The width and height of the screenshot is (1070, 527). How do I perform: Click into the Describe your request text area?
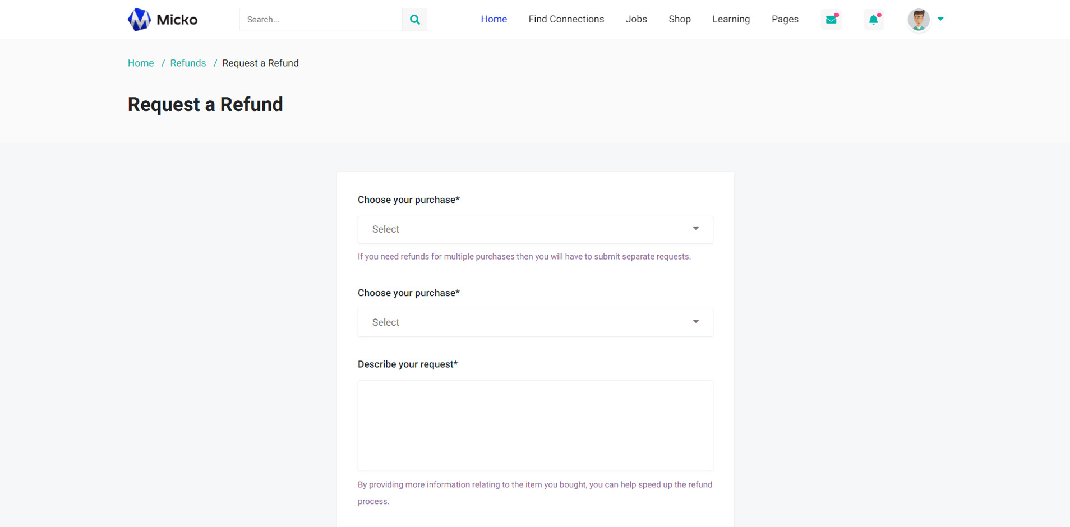tap(535, 426)
